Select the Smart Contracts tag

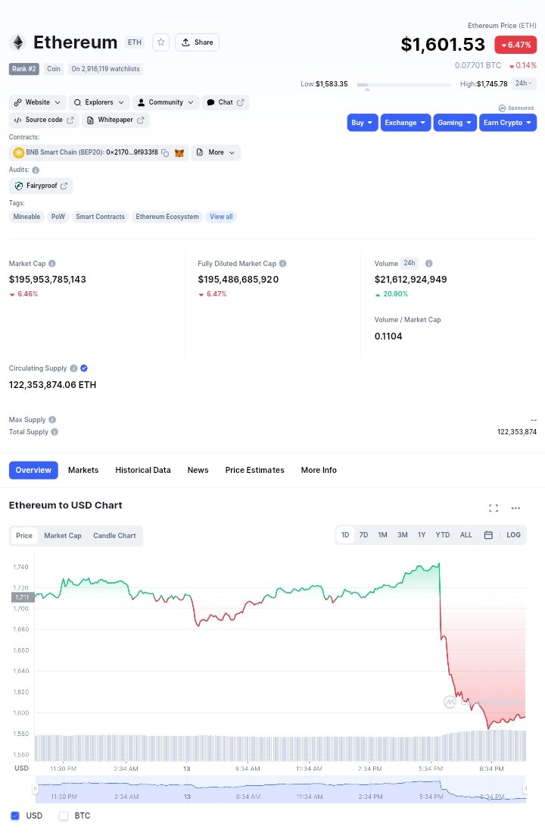click(100, 217)
